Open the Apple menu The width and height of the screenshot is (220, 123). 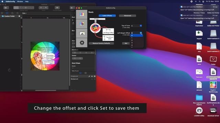pos(2,1)
